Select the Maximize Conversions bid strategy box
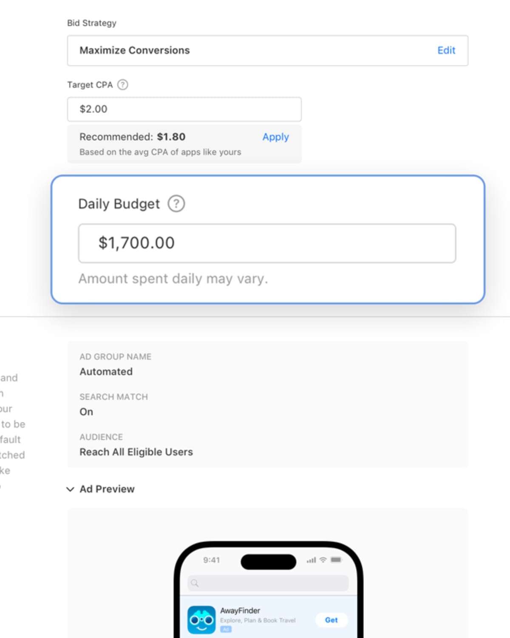The image size is (510, 638). (x=267, y=51)
